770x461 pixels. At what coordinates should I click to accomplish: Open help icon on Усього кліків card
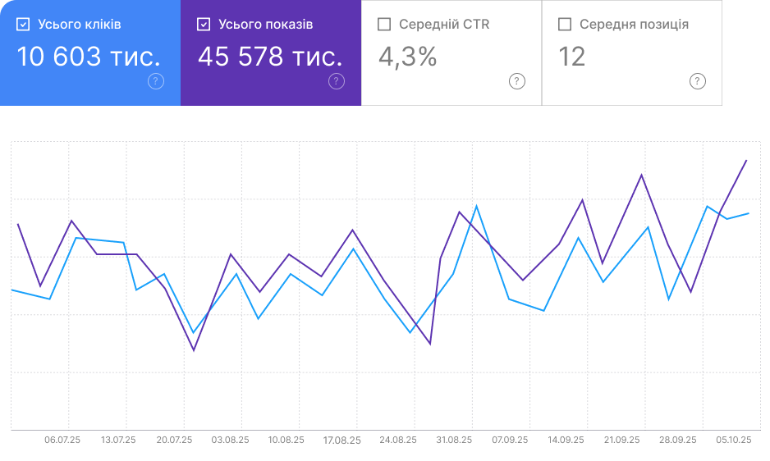pos(156,80)
